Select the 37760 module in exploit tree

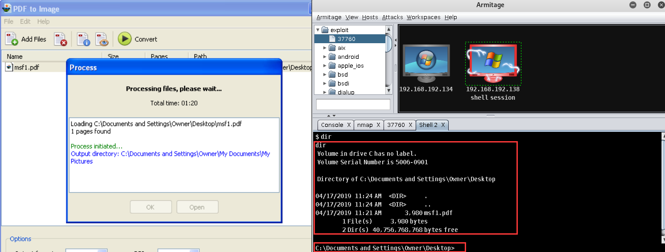(350, 39)
